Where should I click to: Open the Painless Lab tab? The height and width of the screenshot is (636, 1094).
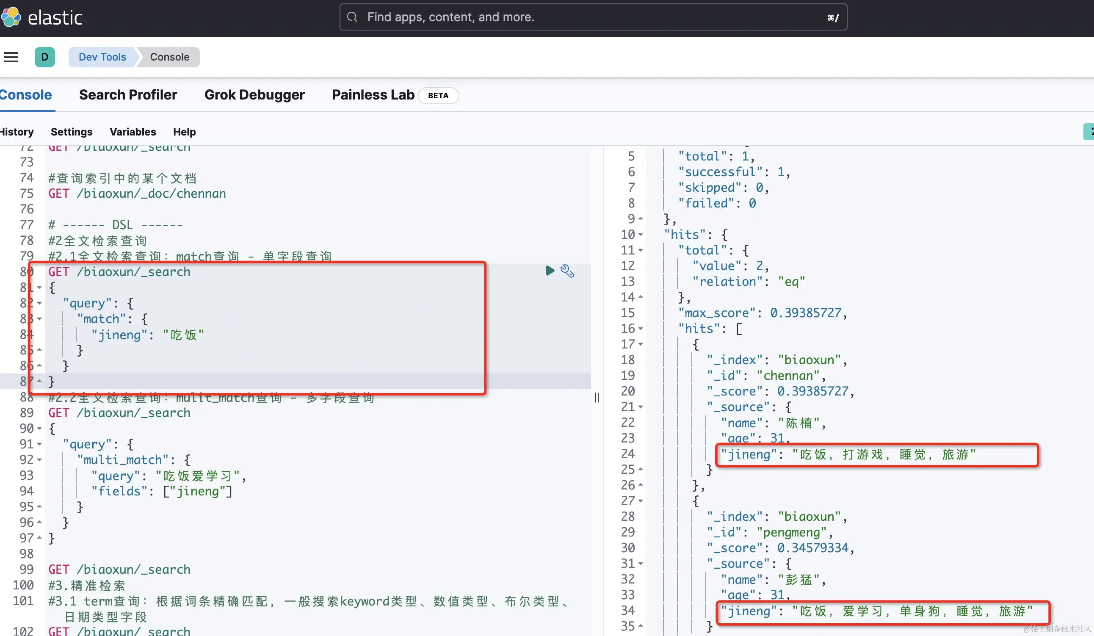[x=373, y=95]
